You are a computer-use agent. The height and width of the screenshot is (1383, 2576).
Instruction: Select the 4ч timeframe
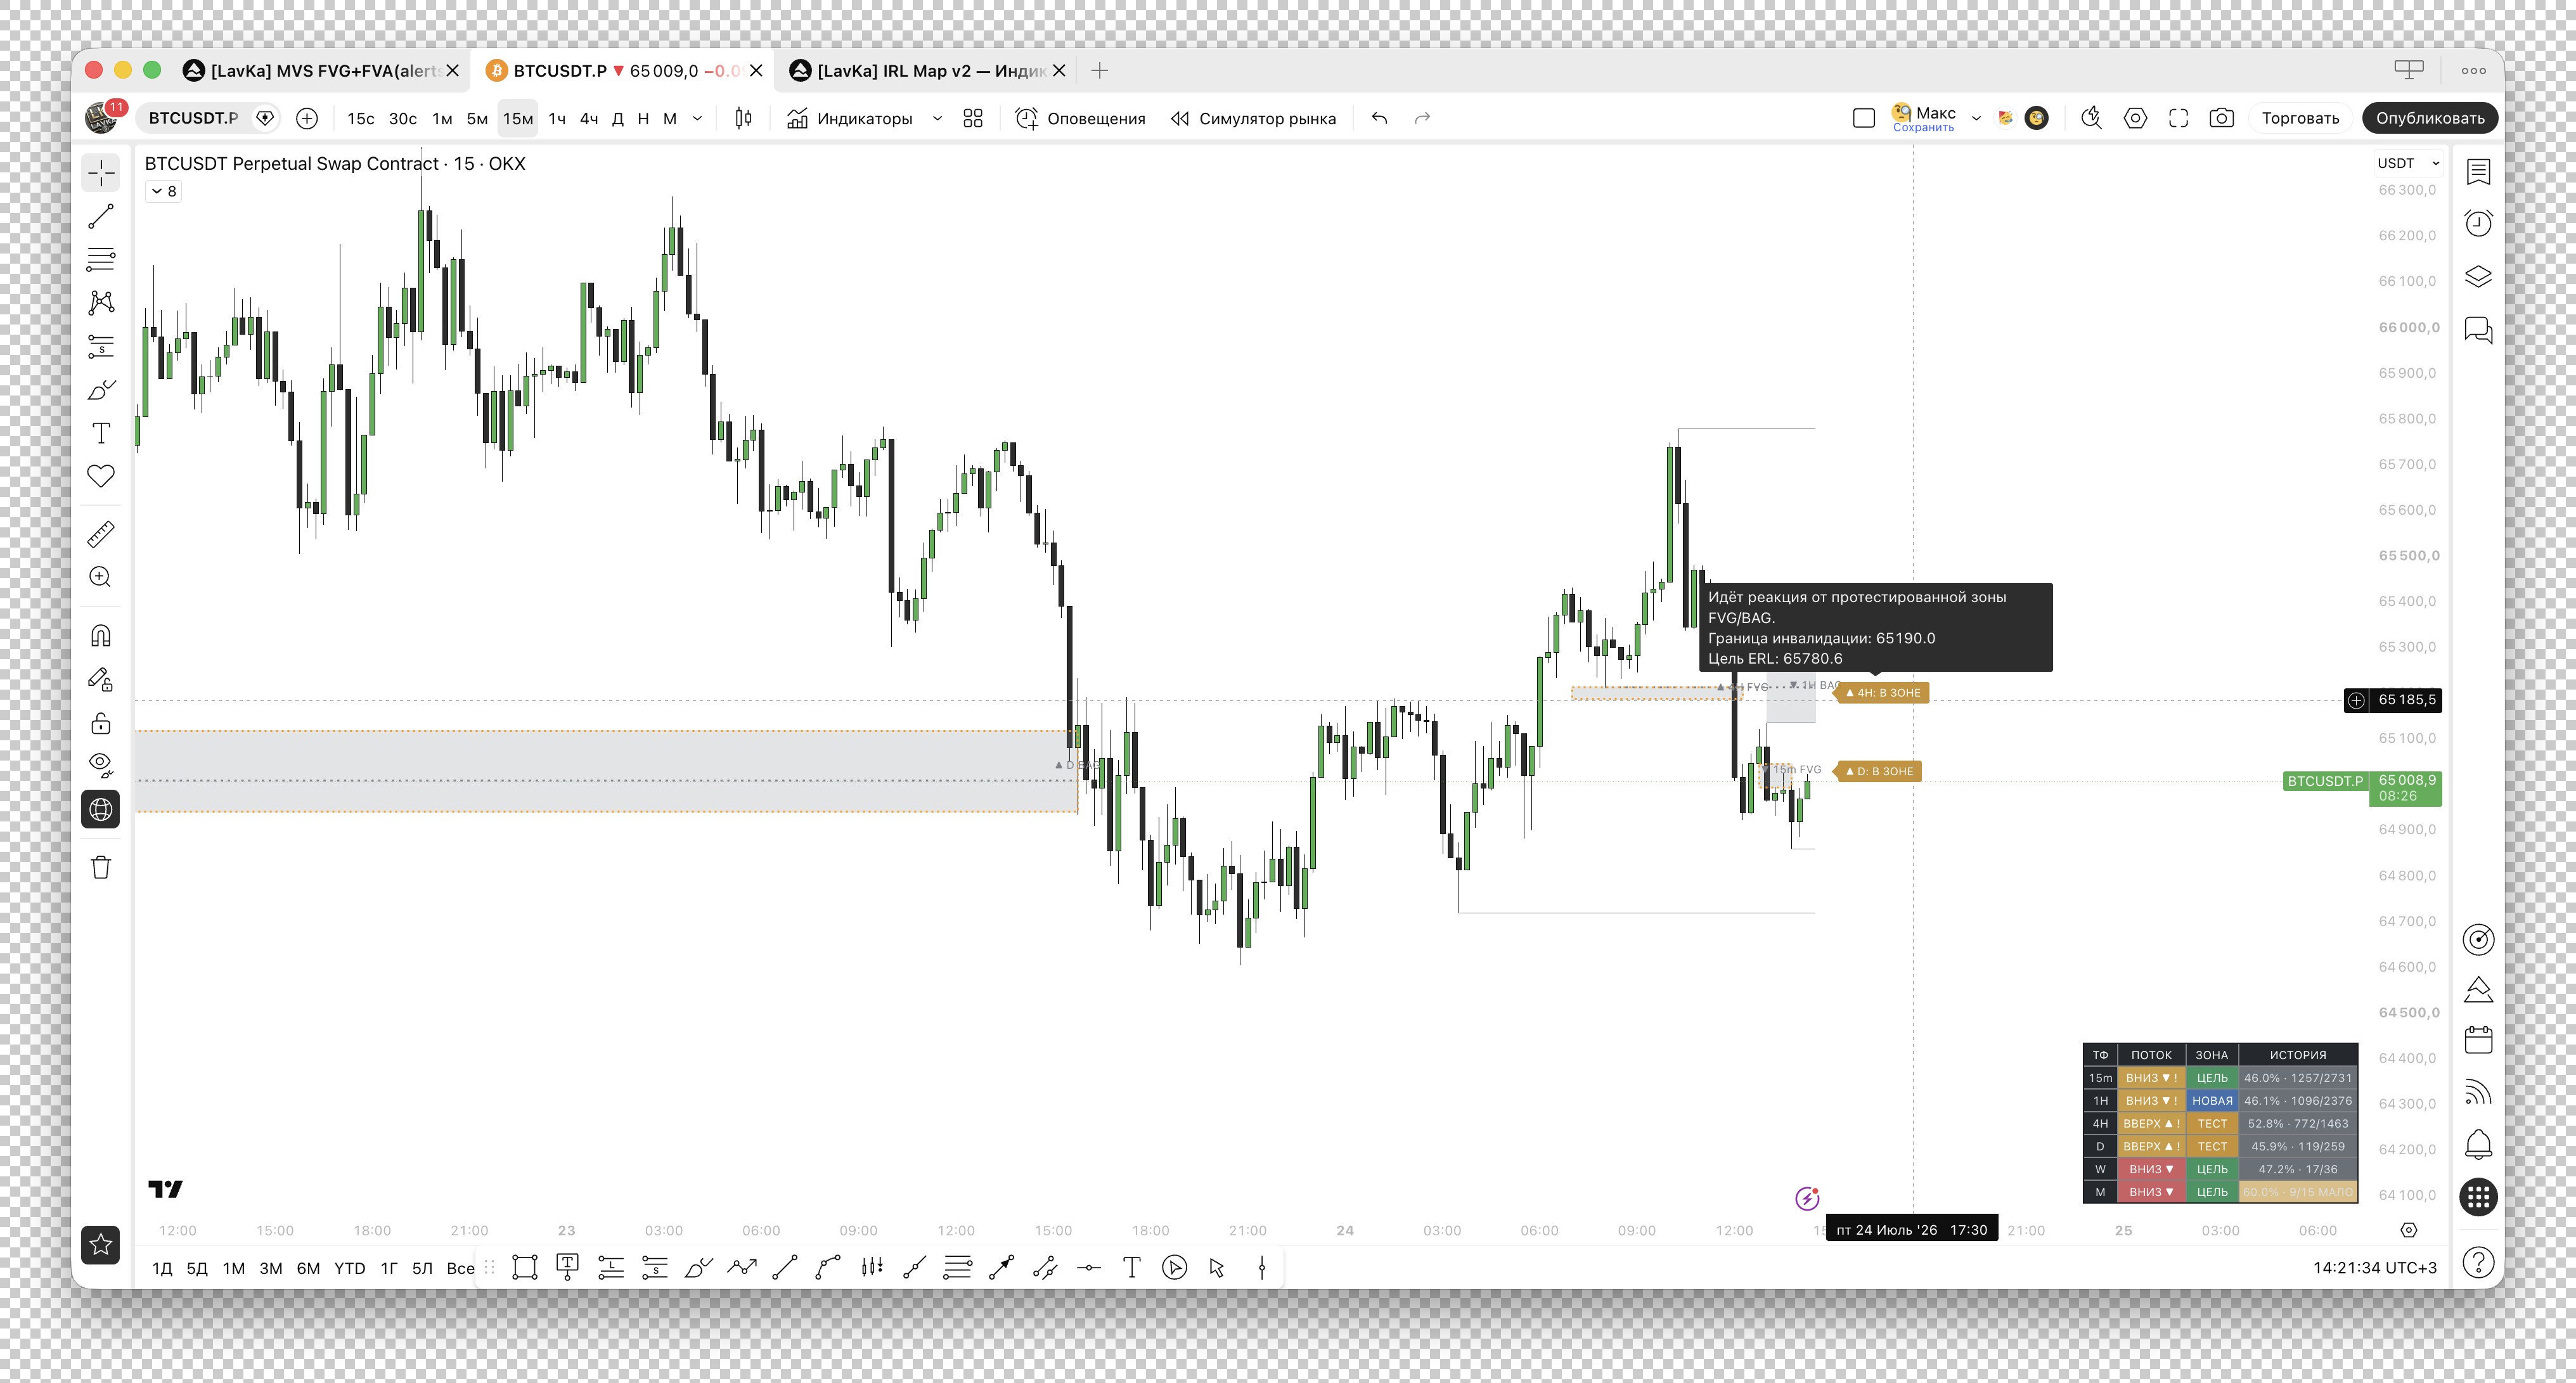(589, 118)
